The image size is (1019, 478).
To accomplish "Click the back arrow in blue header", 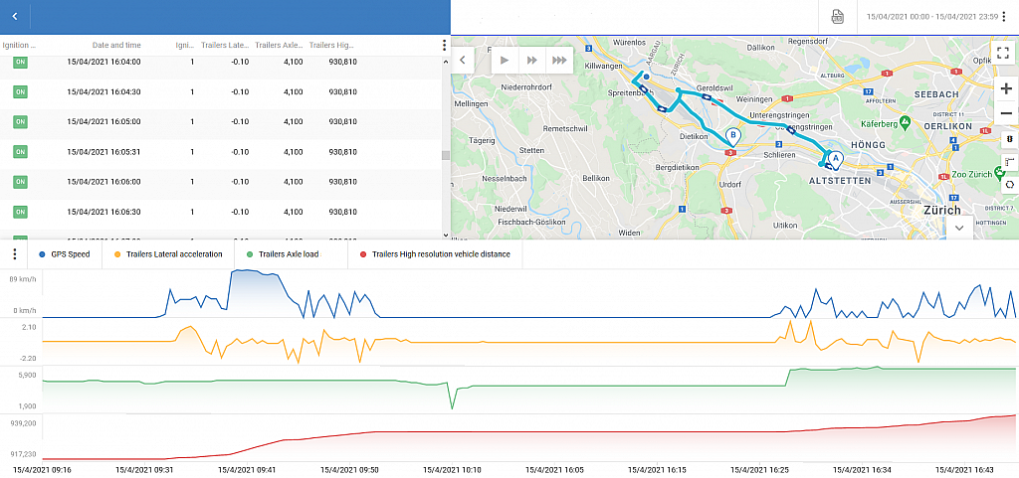I will [14, 17].
